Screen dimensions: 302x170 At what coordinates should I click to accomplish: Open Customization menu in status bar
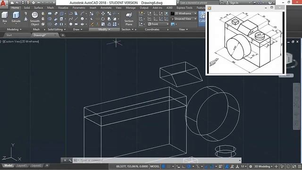[x=300, y=167]
